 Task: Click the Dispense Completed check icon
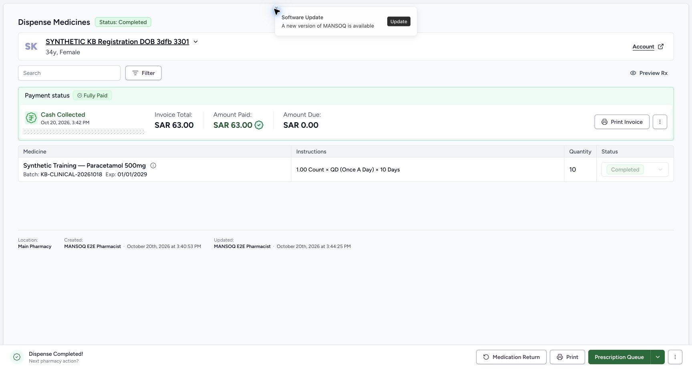point(17,357)
